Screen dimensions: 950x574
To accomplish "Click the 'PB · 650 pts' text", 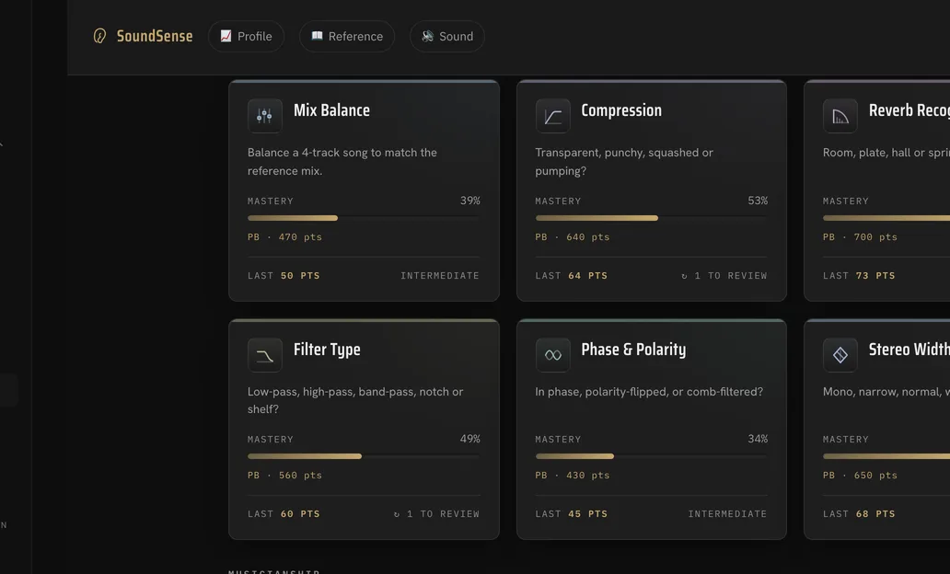I will [x=861, y=476].
